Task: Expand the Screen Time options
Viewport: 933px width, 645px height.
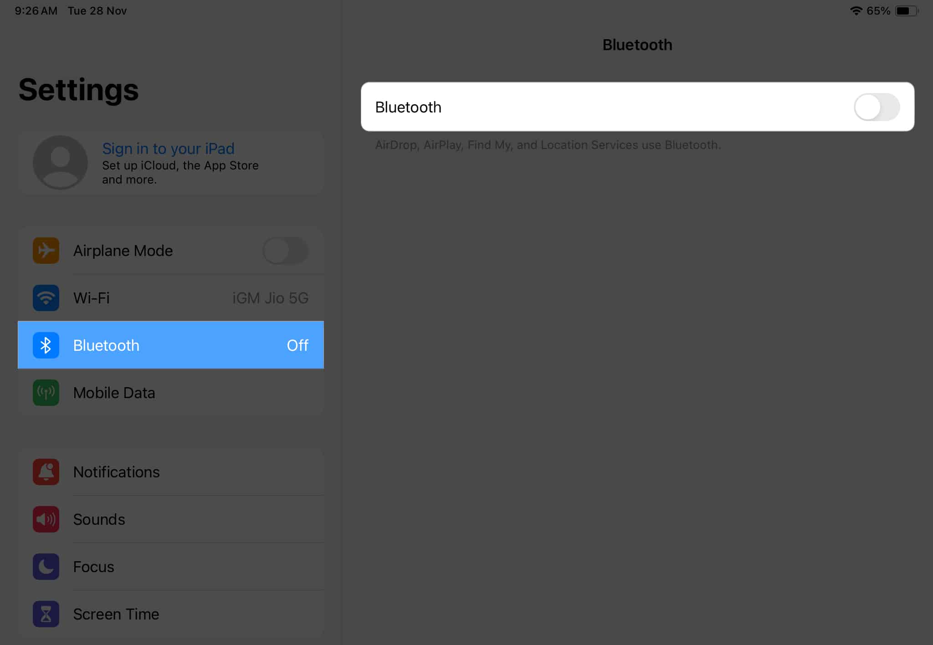Action: [116, 614]
